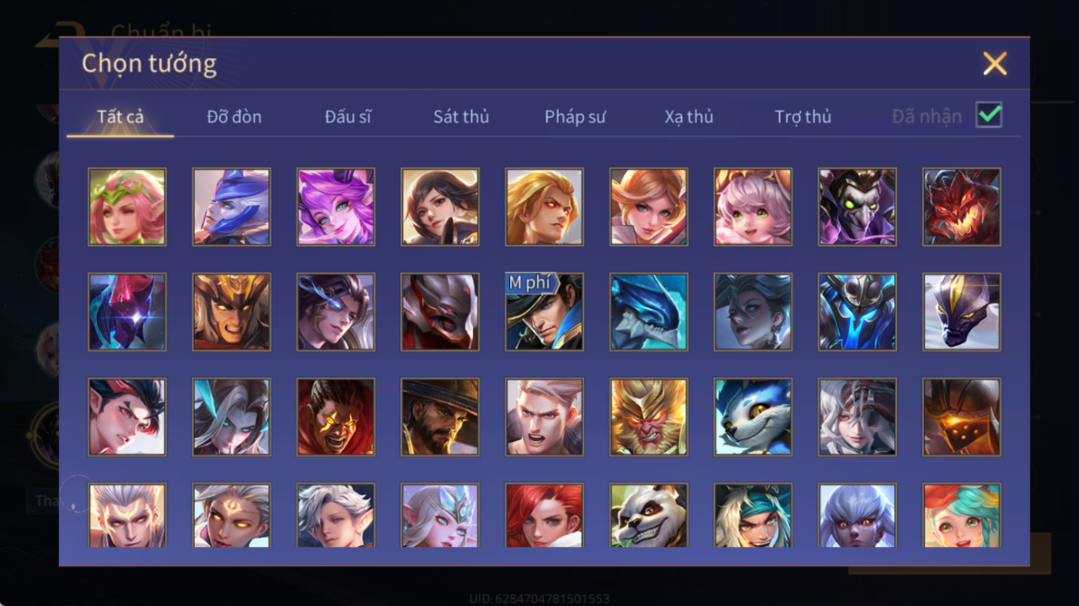
Task: Switch to the 'Xạ thủ' tab
Action: click(689, 116)
